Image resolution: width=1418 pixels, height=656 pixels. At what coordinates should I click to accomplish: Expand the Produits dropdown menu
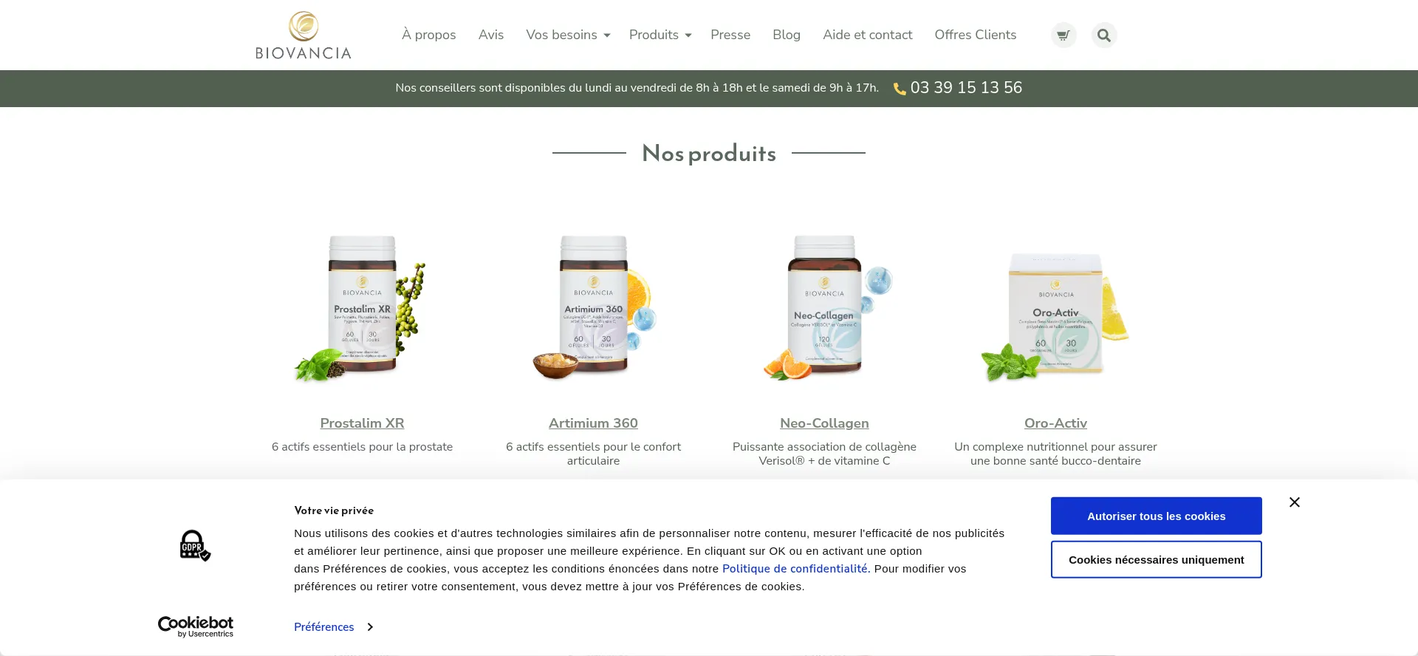[x=660, y=35]
